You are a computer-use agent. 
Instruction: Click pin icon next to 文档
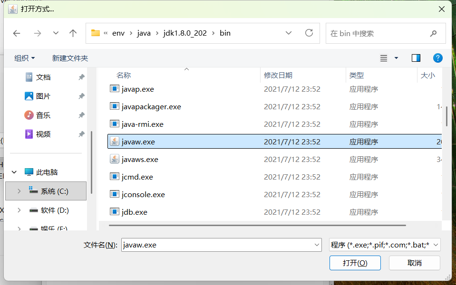click(81, 77)
